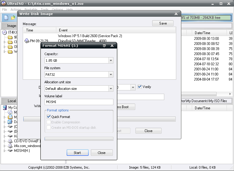Image resolution: width=234 pixels, height=171 pixels.
Task: Click the folder icon beside the 'I3' row
Action: (x=10, y=42)
